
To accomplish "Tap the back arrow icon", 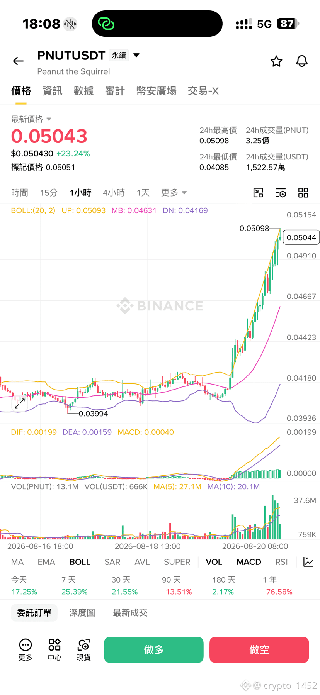I will click(18, 61).
